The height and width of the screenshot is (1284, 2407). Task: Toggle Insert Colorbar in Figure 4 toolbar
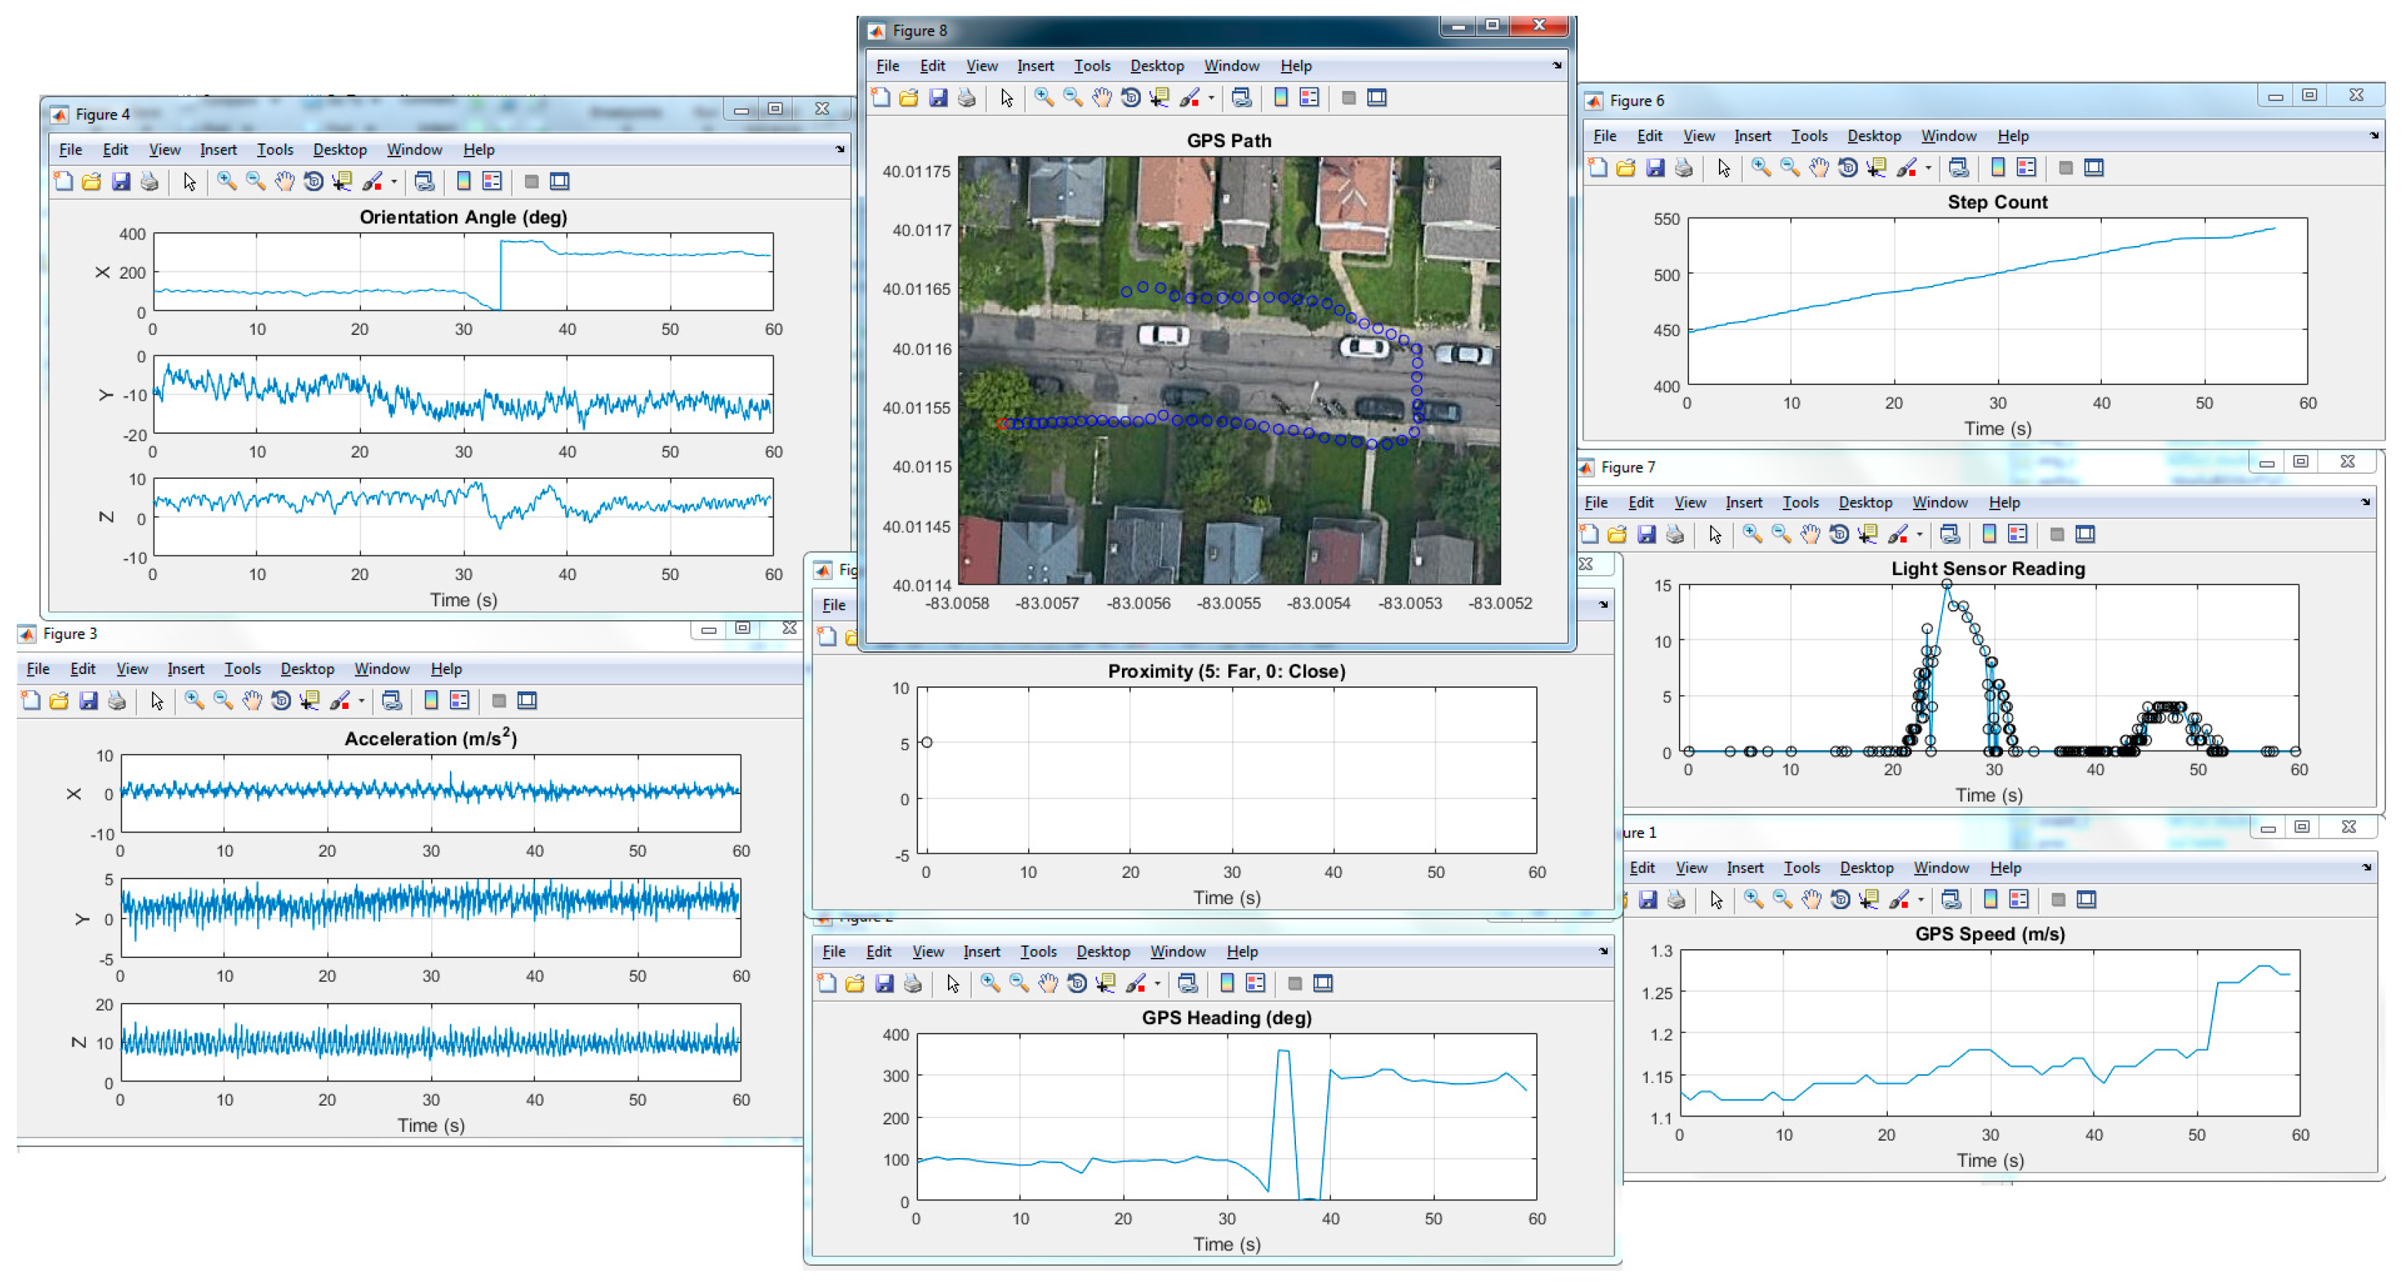pos(462,181)
